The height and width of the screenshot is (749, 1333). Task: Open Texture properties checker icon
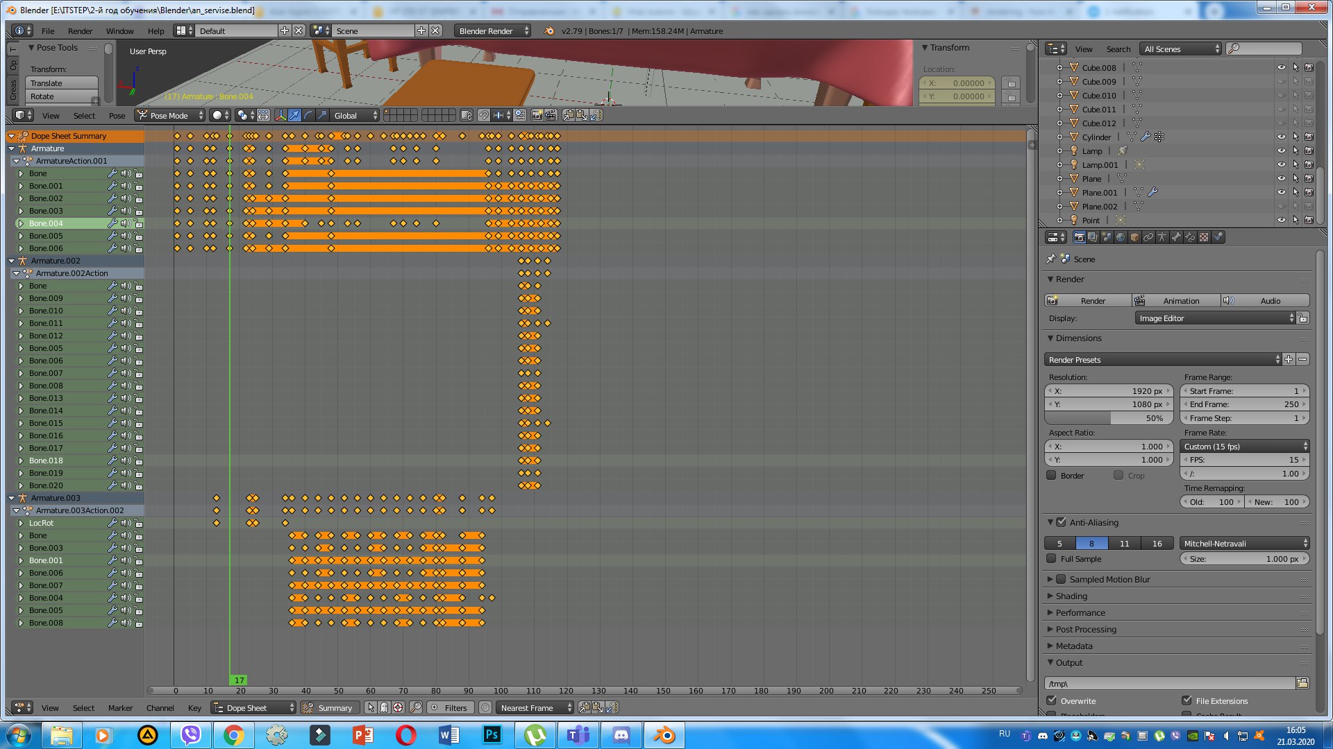tap(1204, 237)
